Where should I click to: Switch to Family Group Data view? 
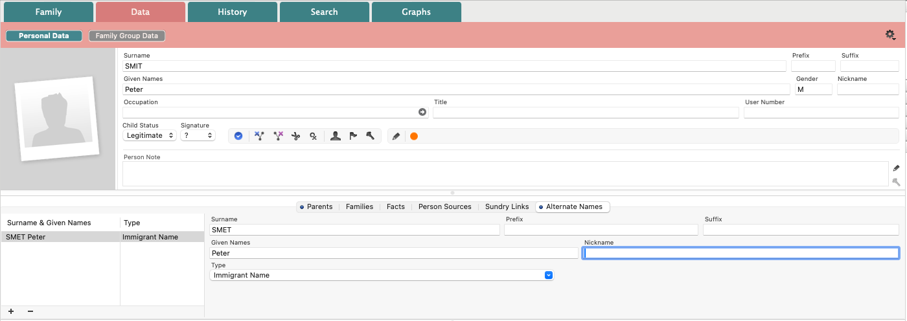pos(127,36)
